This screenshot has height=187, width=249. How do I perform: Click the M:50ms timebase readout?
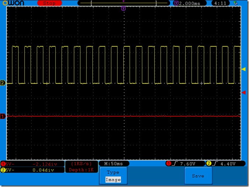114,163
